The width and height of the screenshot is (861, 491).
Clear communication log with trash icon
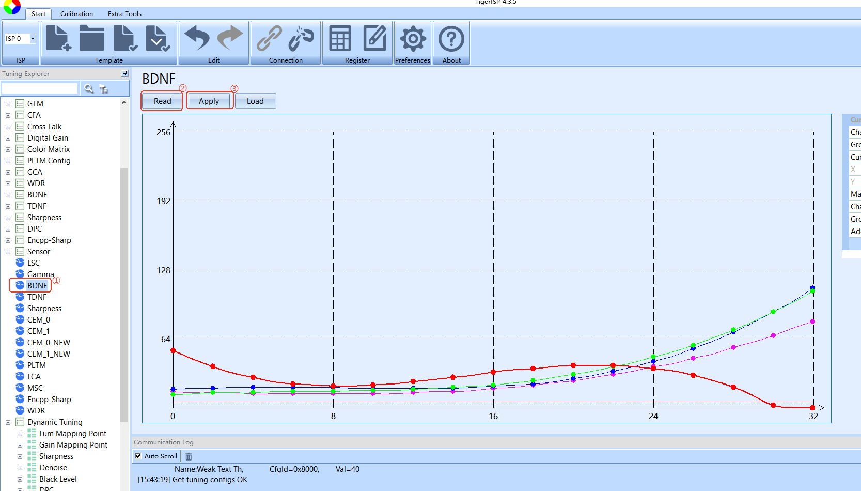click(x=189, y=456)
